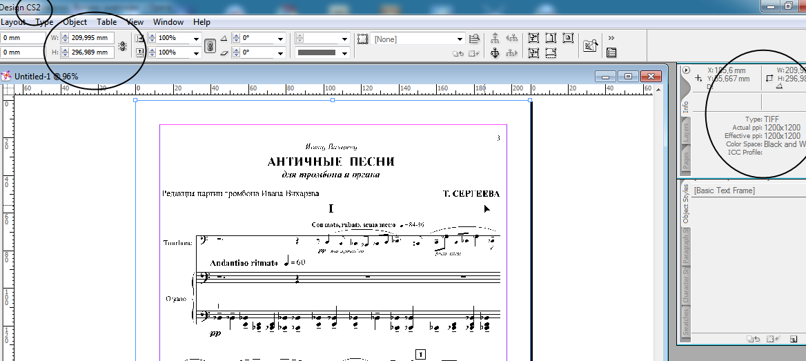
Task: Switch to the Info palette tab
Action: (685, 107)
